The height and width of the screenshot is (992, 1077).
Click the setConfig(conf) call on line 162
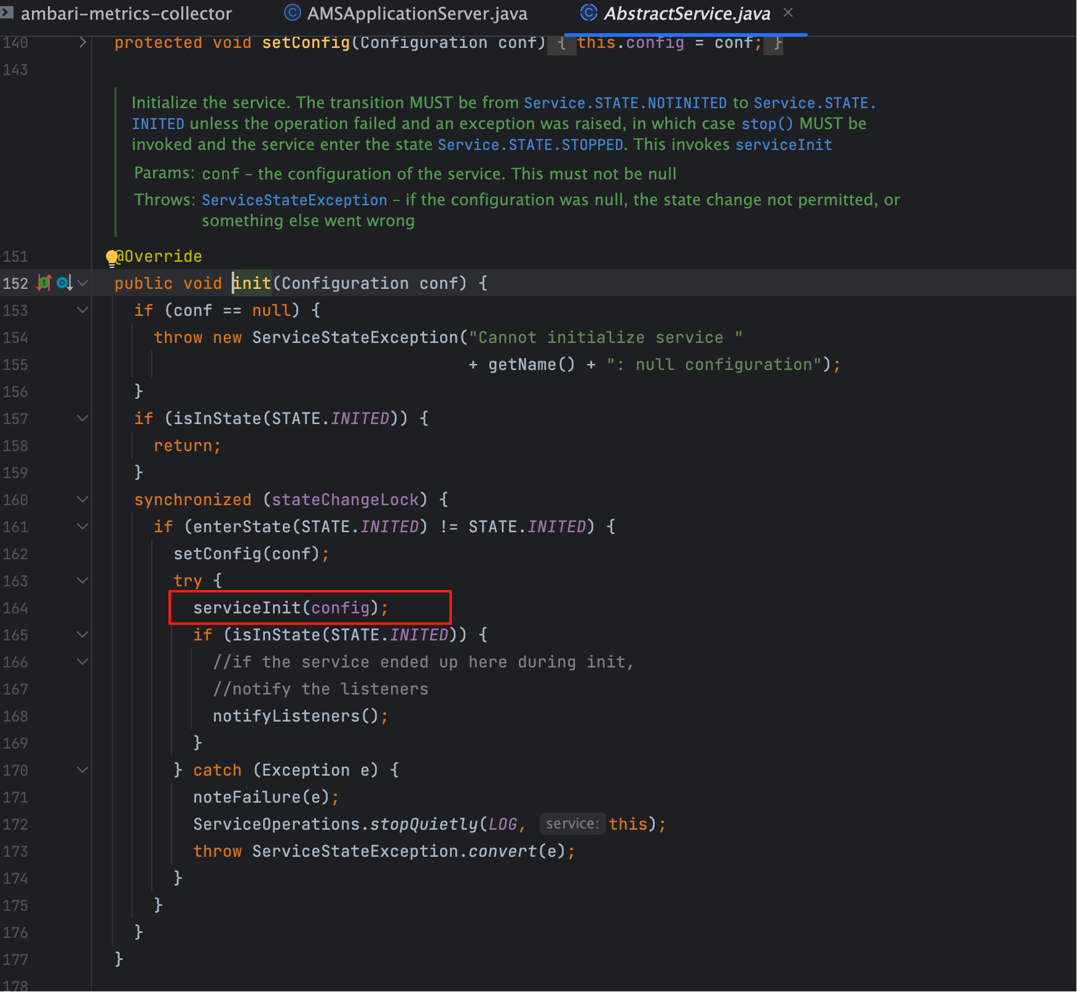click(251, 554)
